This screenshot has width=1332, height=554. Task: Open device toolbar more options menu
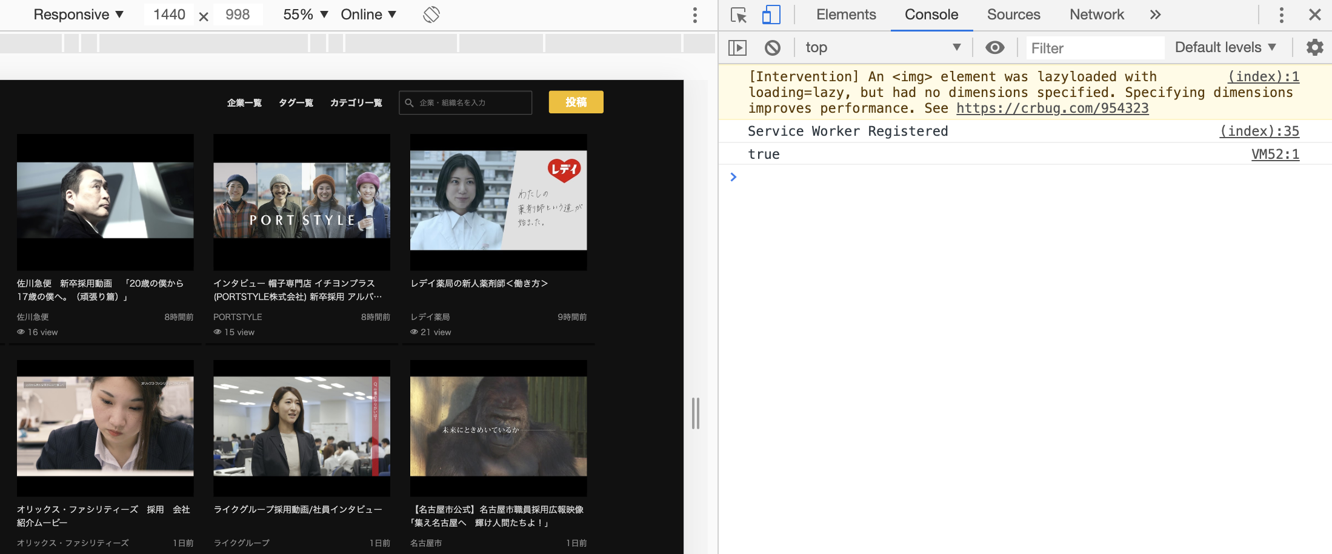click(694, 15)
